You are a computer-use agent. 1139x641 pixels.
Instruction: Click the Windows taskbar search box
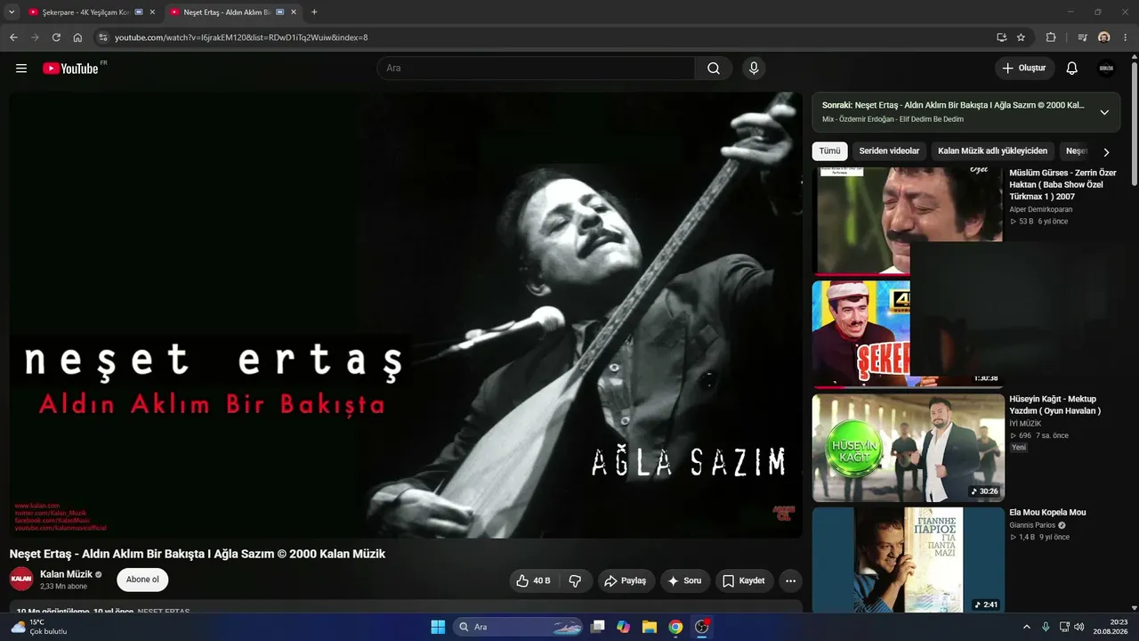click(x=518, y=627)
